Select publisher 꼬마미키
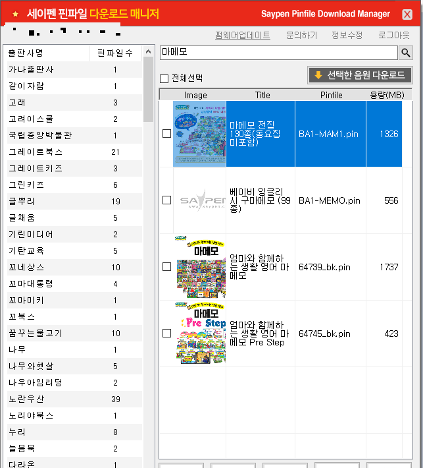423x468 pixels. click(74, 301)
